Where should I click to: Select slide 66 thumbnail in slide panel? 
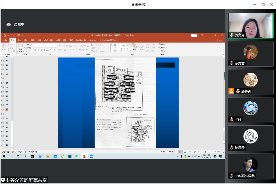click(x=7, y=123)
